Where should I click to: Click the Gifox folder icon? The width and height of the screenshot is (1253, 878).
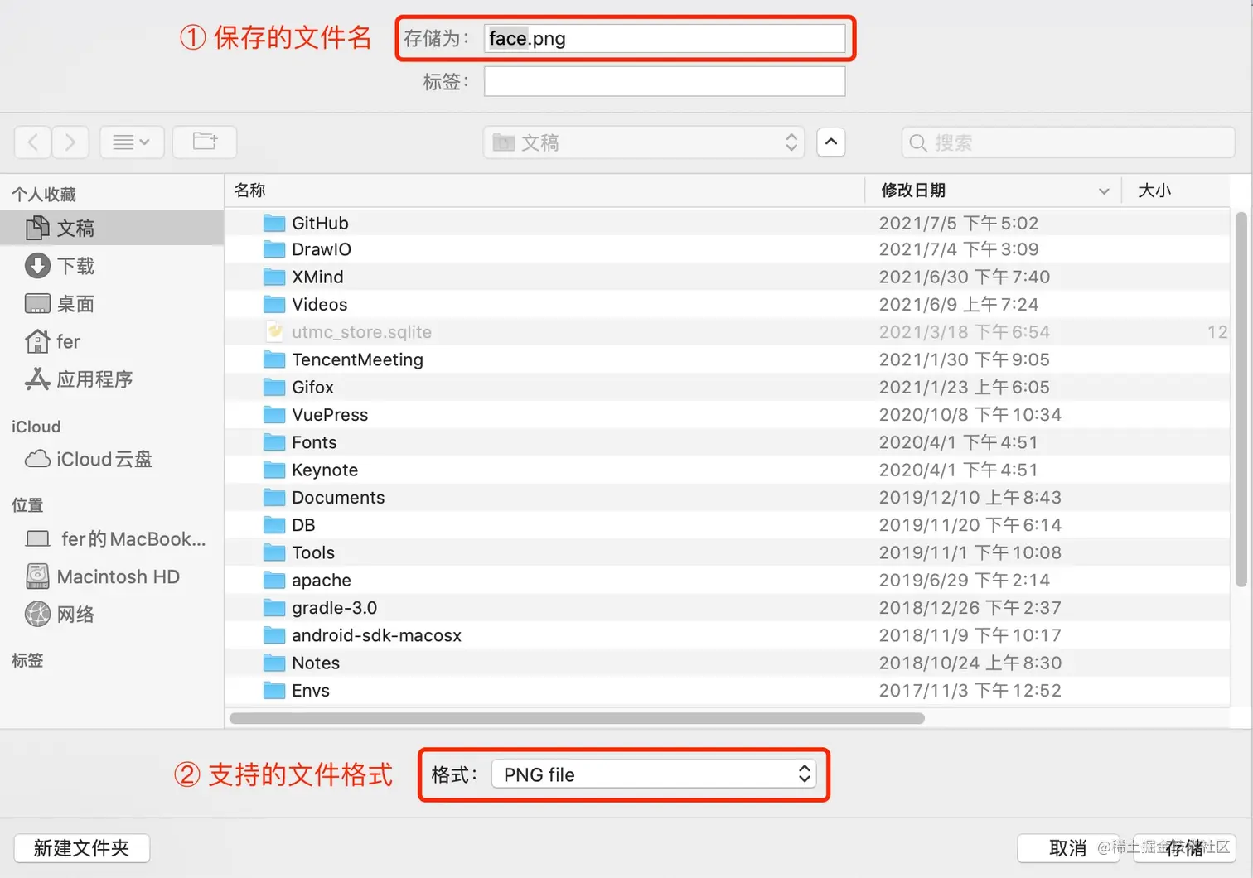[274, 387]
